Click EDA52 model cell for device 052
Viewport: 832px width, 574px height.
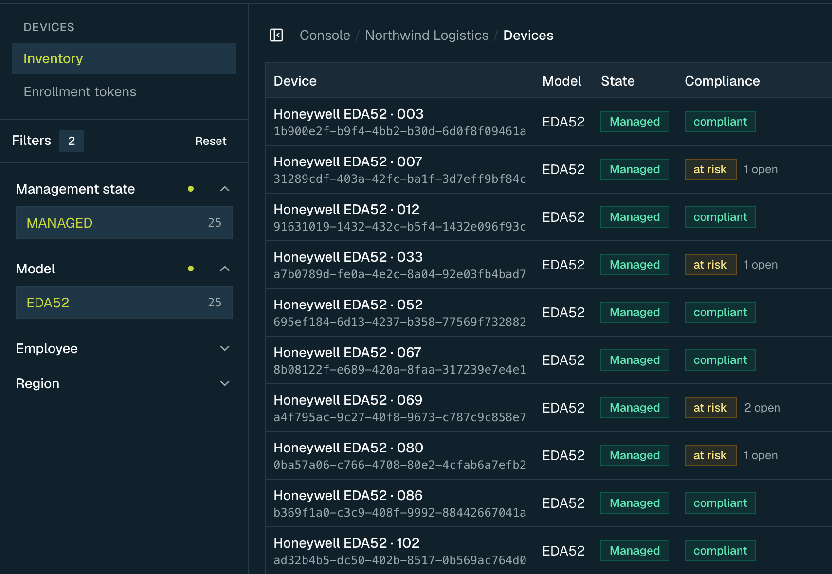(563, 312)
